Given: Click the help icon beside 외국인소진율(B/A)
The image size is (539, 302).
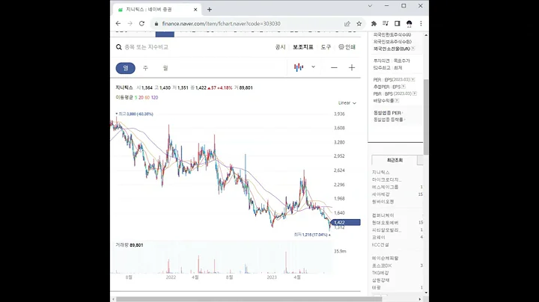Looking at the screenshot, I should (x=412, y=49).
